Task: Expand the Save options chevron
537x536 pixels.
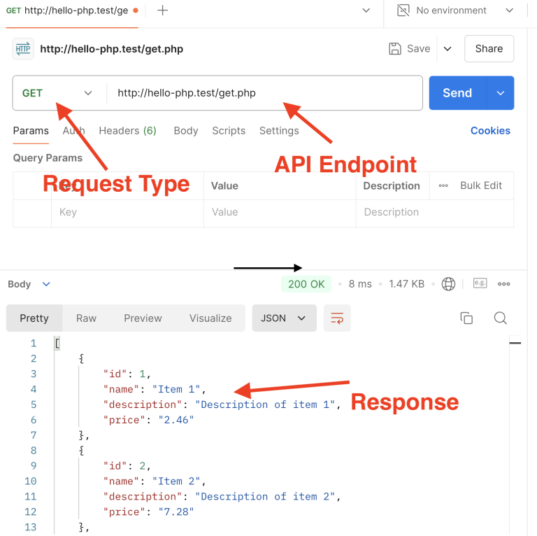Action: point(447,49)
